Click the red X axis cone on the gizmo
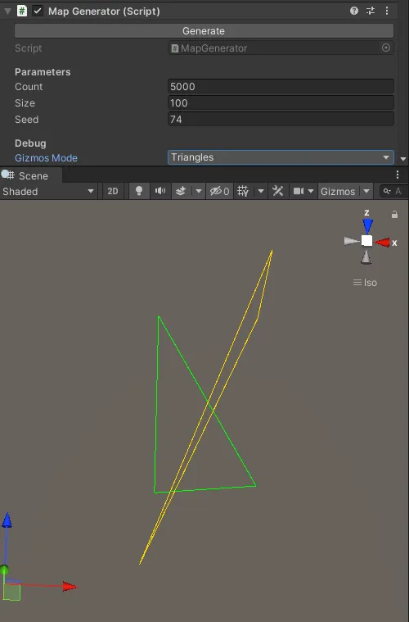 click(382, 243)
